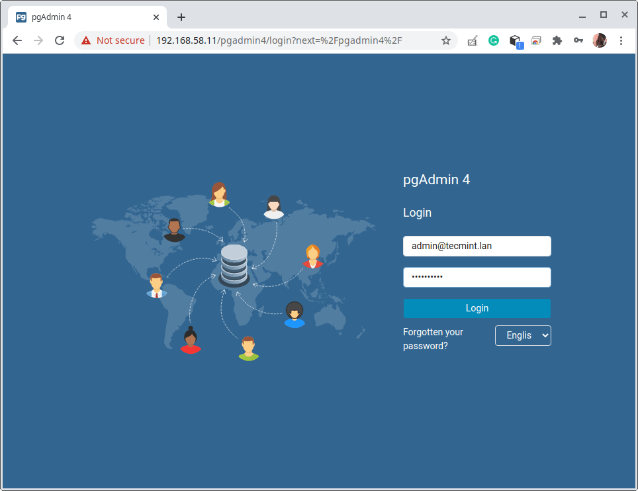
Task: Open the Chrome extensions puzzle menu
Action: coord(557,40)
